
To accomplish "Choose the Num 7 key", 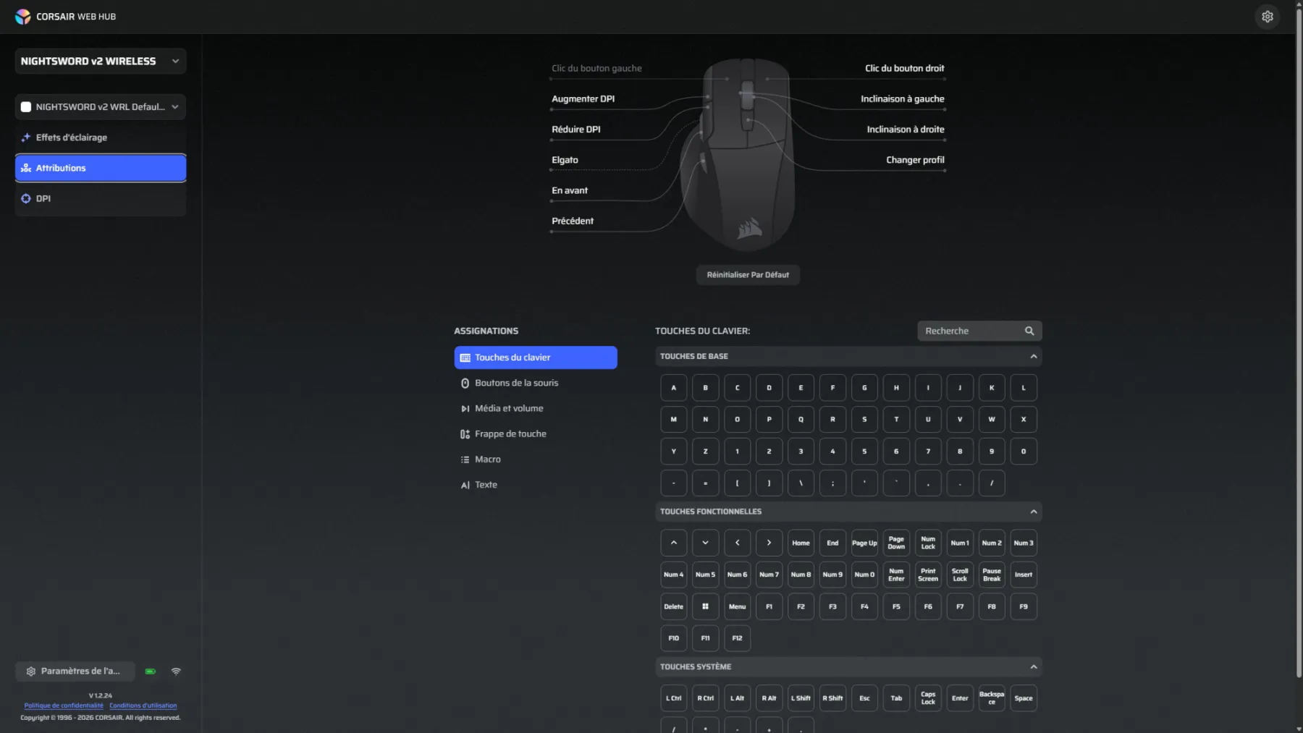I will [x=769, y=575].
